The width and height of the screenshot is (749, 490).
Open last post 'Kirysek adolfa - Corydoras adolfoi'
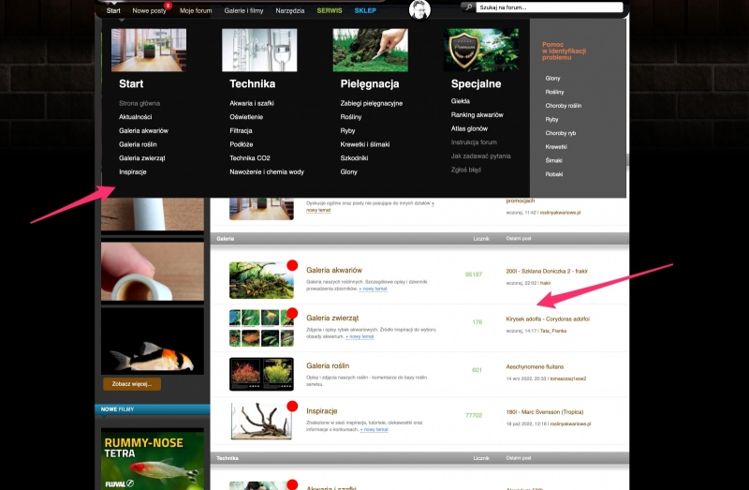548,319
